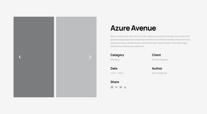Click the Jul 27 — 2024 date
The height and width of the screenshot is (114, 207).
(117, 73)
